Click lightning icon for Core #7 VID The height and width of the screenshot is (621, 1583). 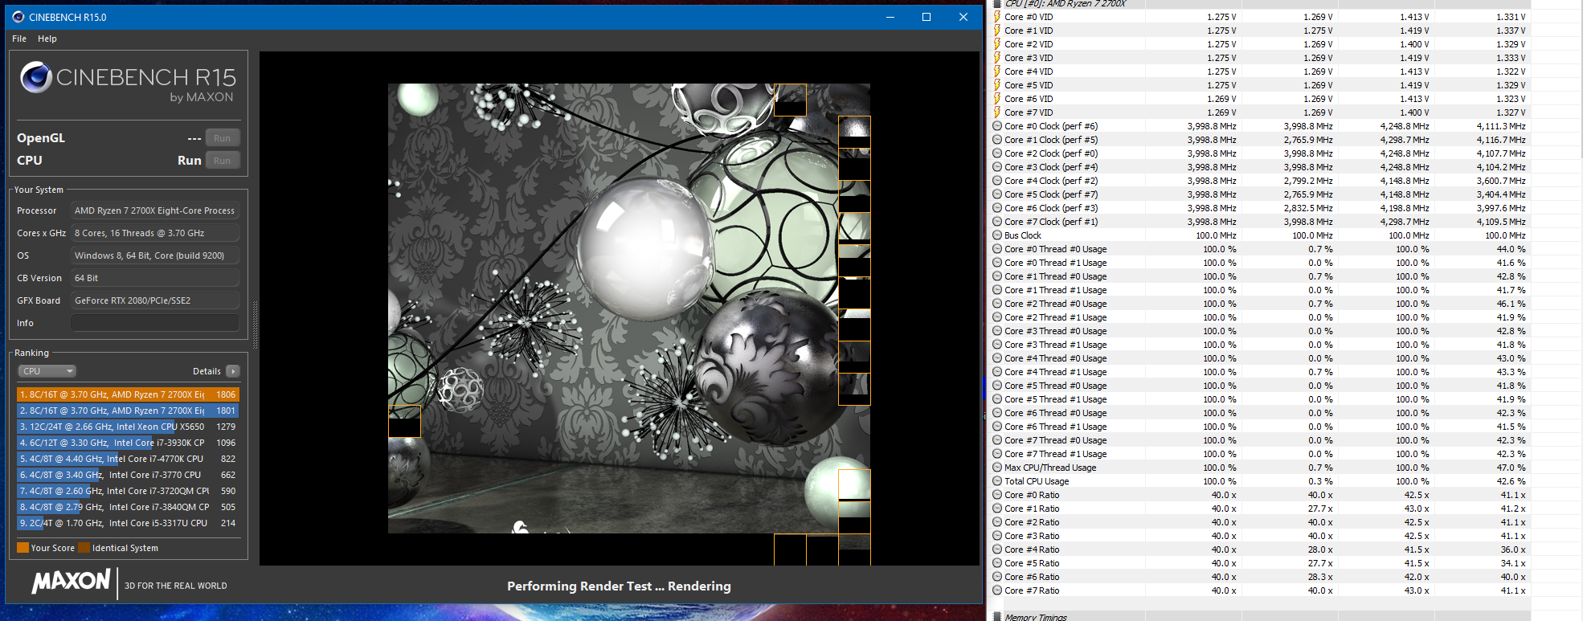click(x=997, y=112)
